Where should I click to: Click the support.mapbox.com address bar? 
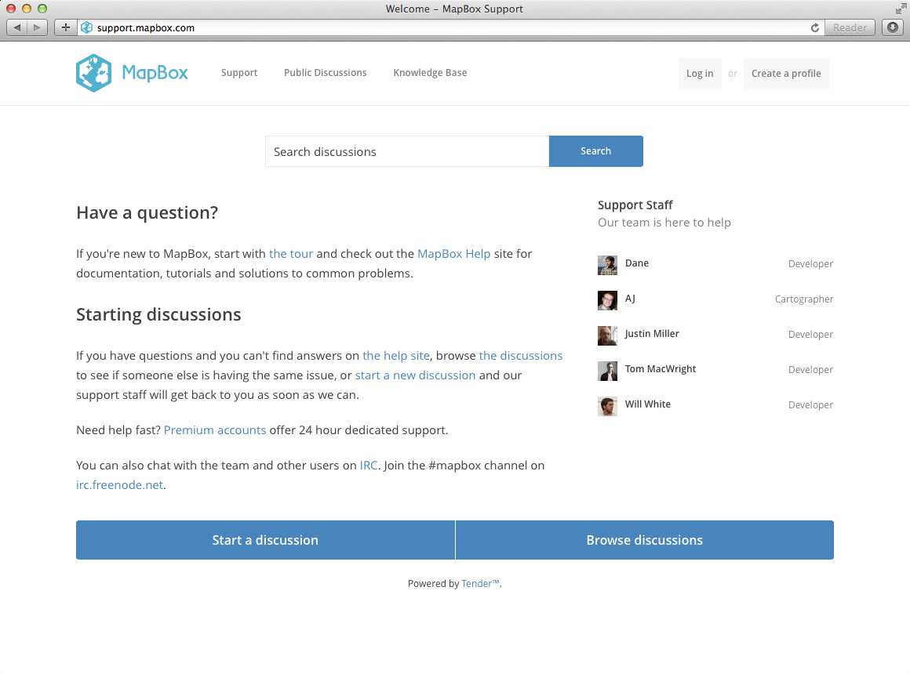(x=451, y=27)
